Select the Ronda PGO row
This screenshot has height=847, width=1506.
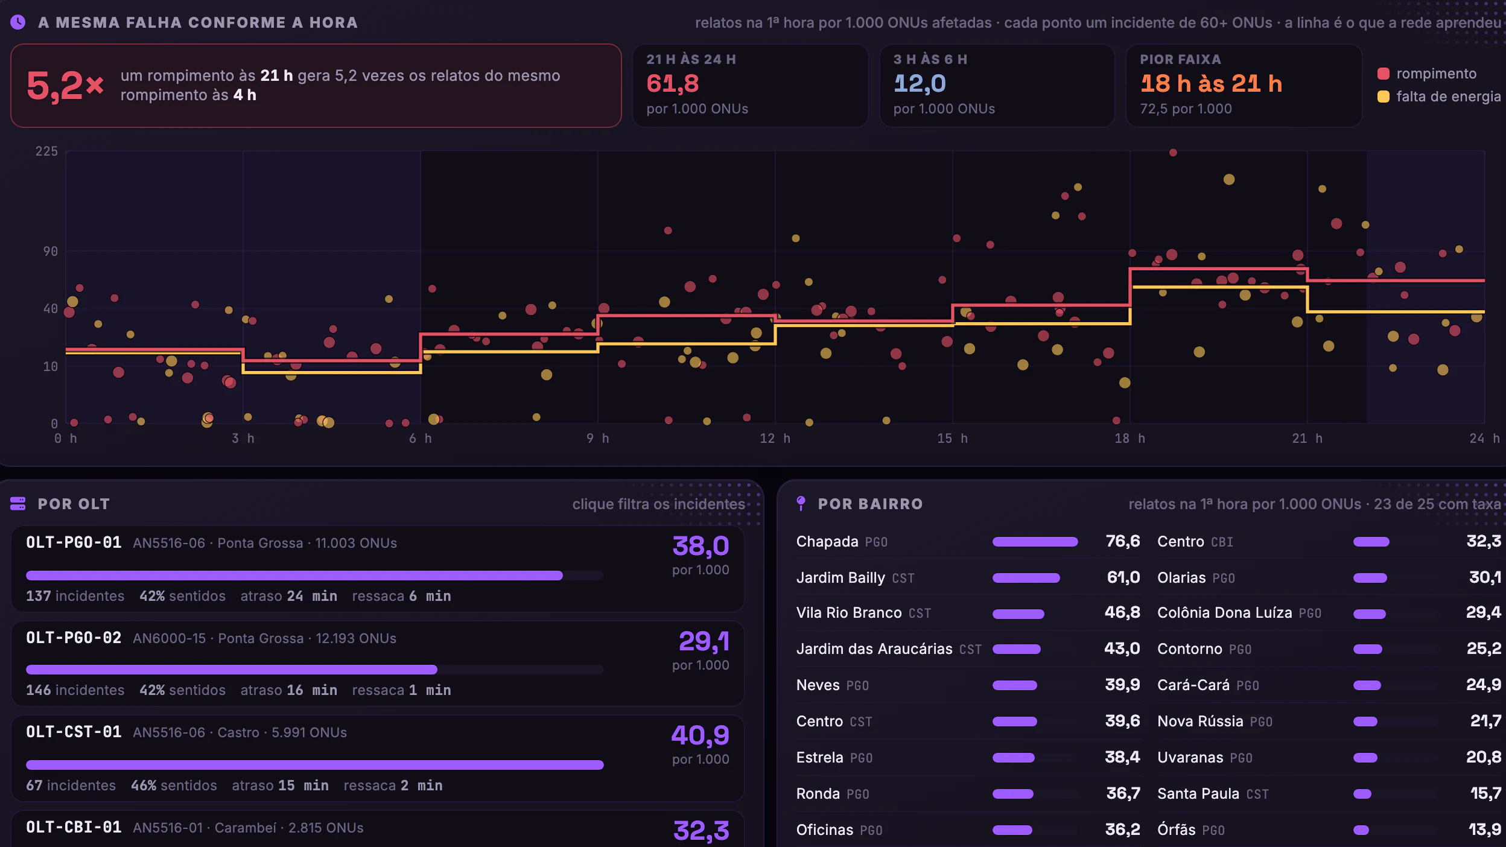tap(968, 794)
